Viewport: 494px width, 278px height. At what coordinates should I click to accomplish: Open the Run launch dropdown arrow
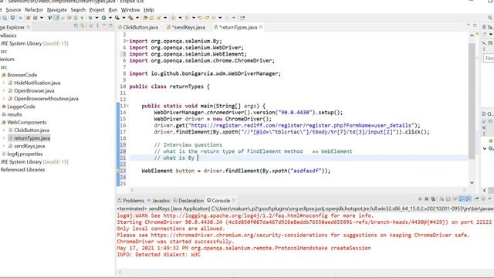[110, 18]
